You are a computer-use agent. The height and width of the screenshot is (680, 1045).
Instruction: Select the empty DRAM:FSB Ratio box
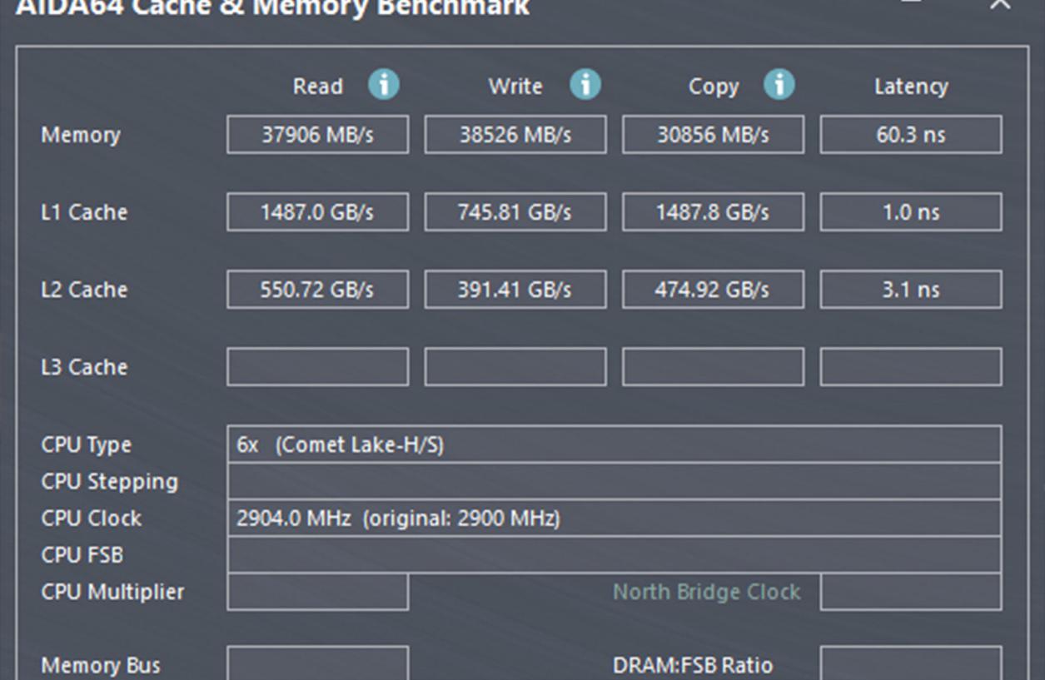coord(911,663)
